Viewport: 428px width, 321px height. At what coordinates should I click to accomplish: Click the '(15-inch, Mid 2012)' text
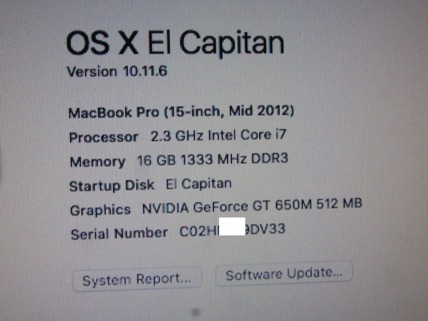click(229, 111)
